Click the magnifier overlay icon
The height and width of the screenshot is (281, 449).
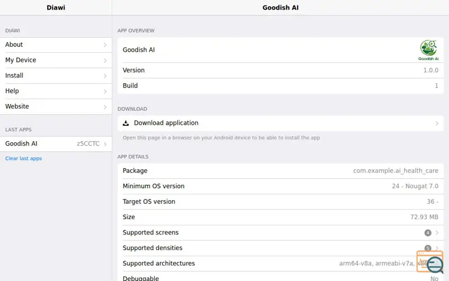pos(435,265)
